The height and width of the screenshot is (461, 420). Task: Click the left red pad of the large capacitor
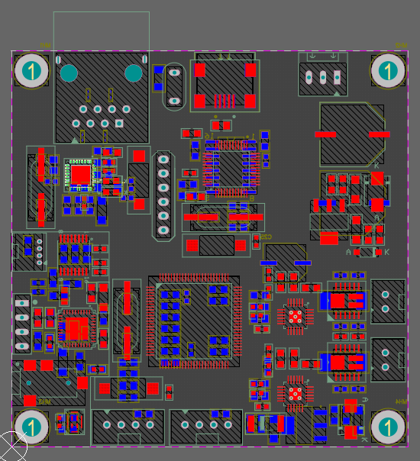click(x=325, y=134)
